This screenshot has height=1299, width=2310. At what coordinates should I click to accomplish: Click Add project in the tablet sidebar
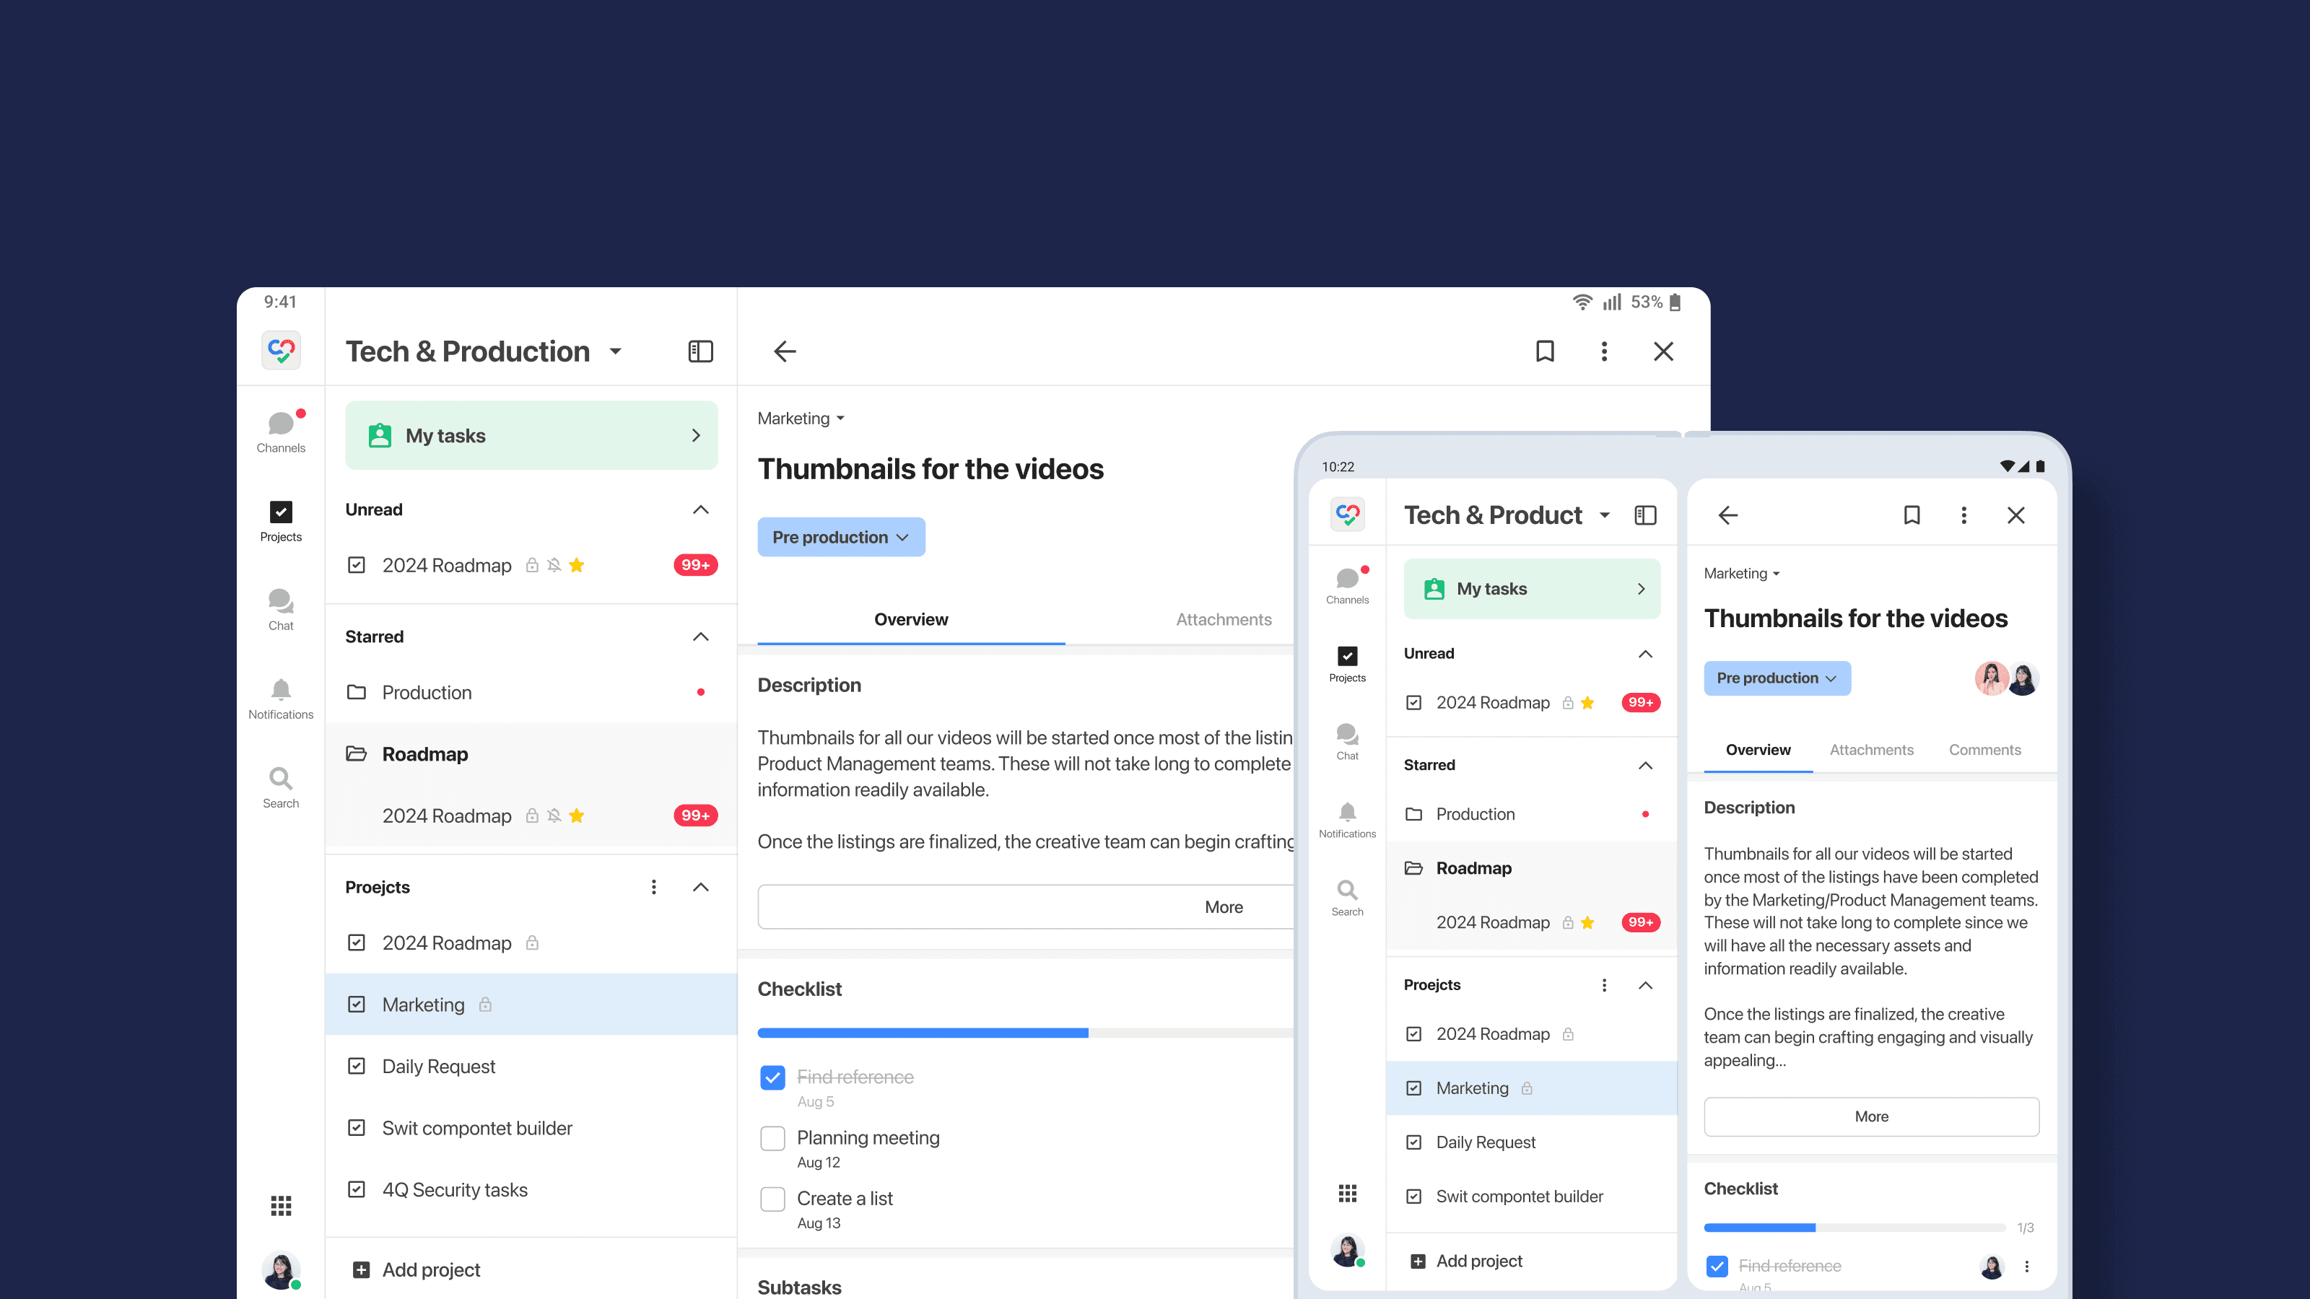point(430,1269)
